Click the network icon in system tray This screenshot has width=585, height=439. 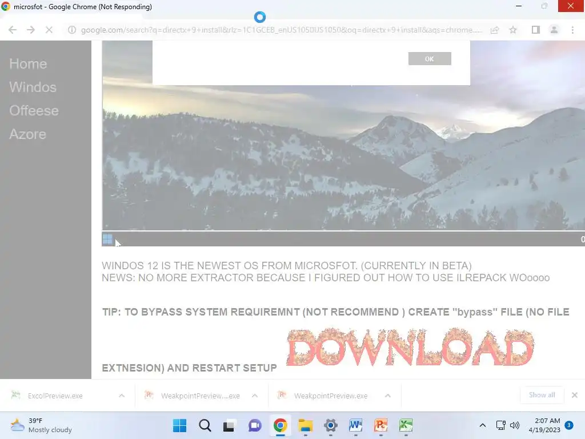tap(500, 425)
